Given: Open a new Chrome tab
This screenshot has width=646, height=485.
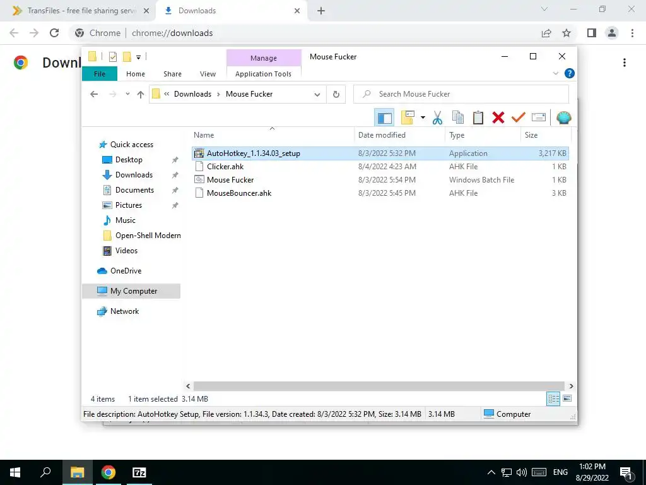Looking at the screenshot, I should [321, 11].
